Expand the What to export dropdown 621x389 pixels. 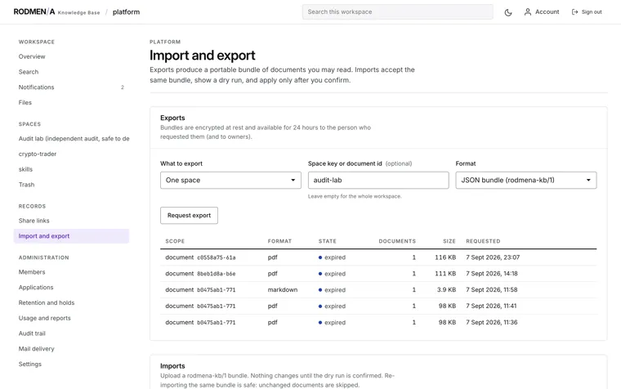click(x=230, y=181)
